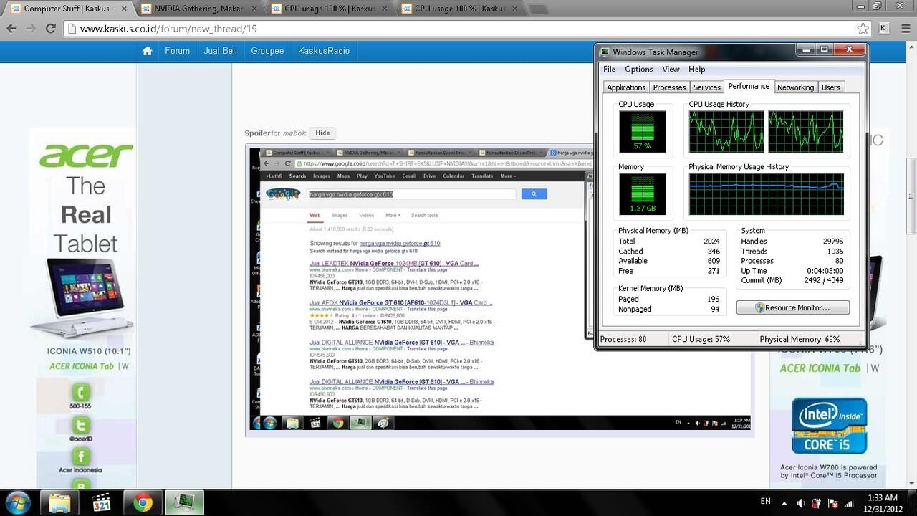
Task: Click the phone icon in Acer ad
Action: (80, 392)
